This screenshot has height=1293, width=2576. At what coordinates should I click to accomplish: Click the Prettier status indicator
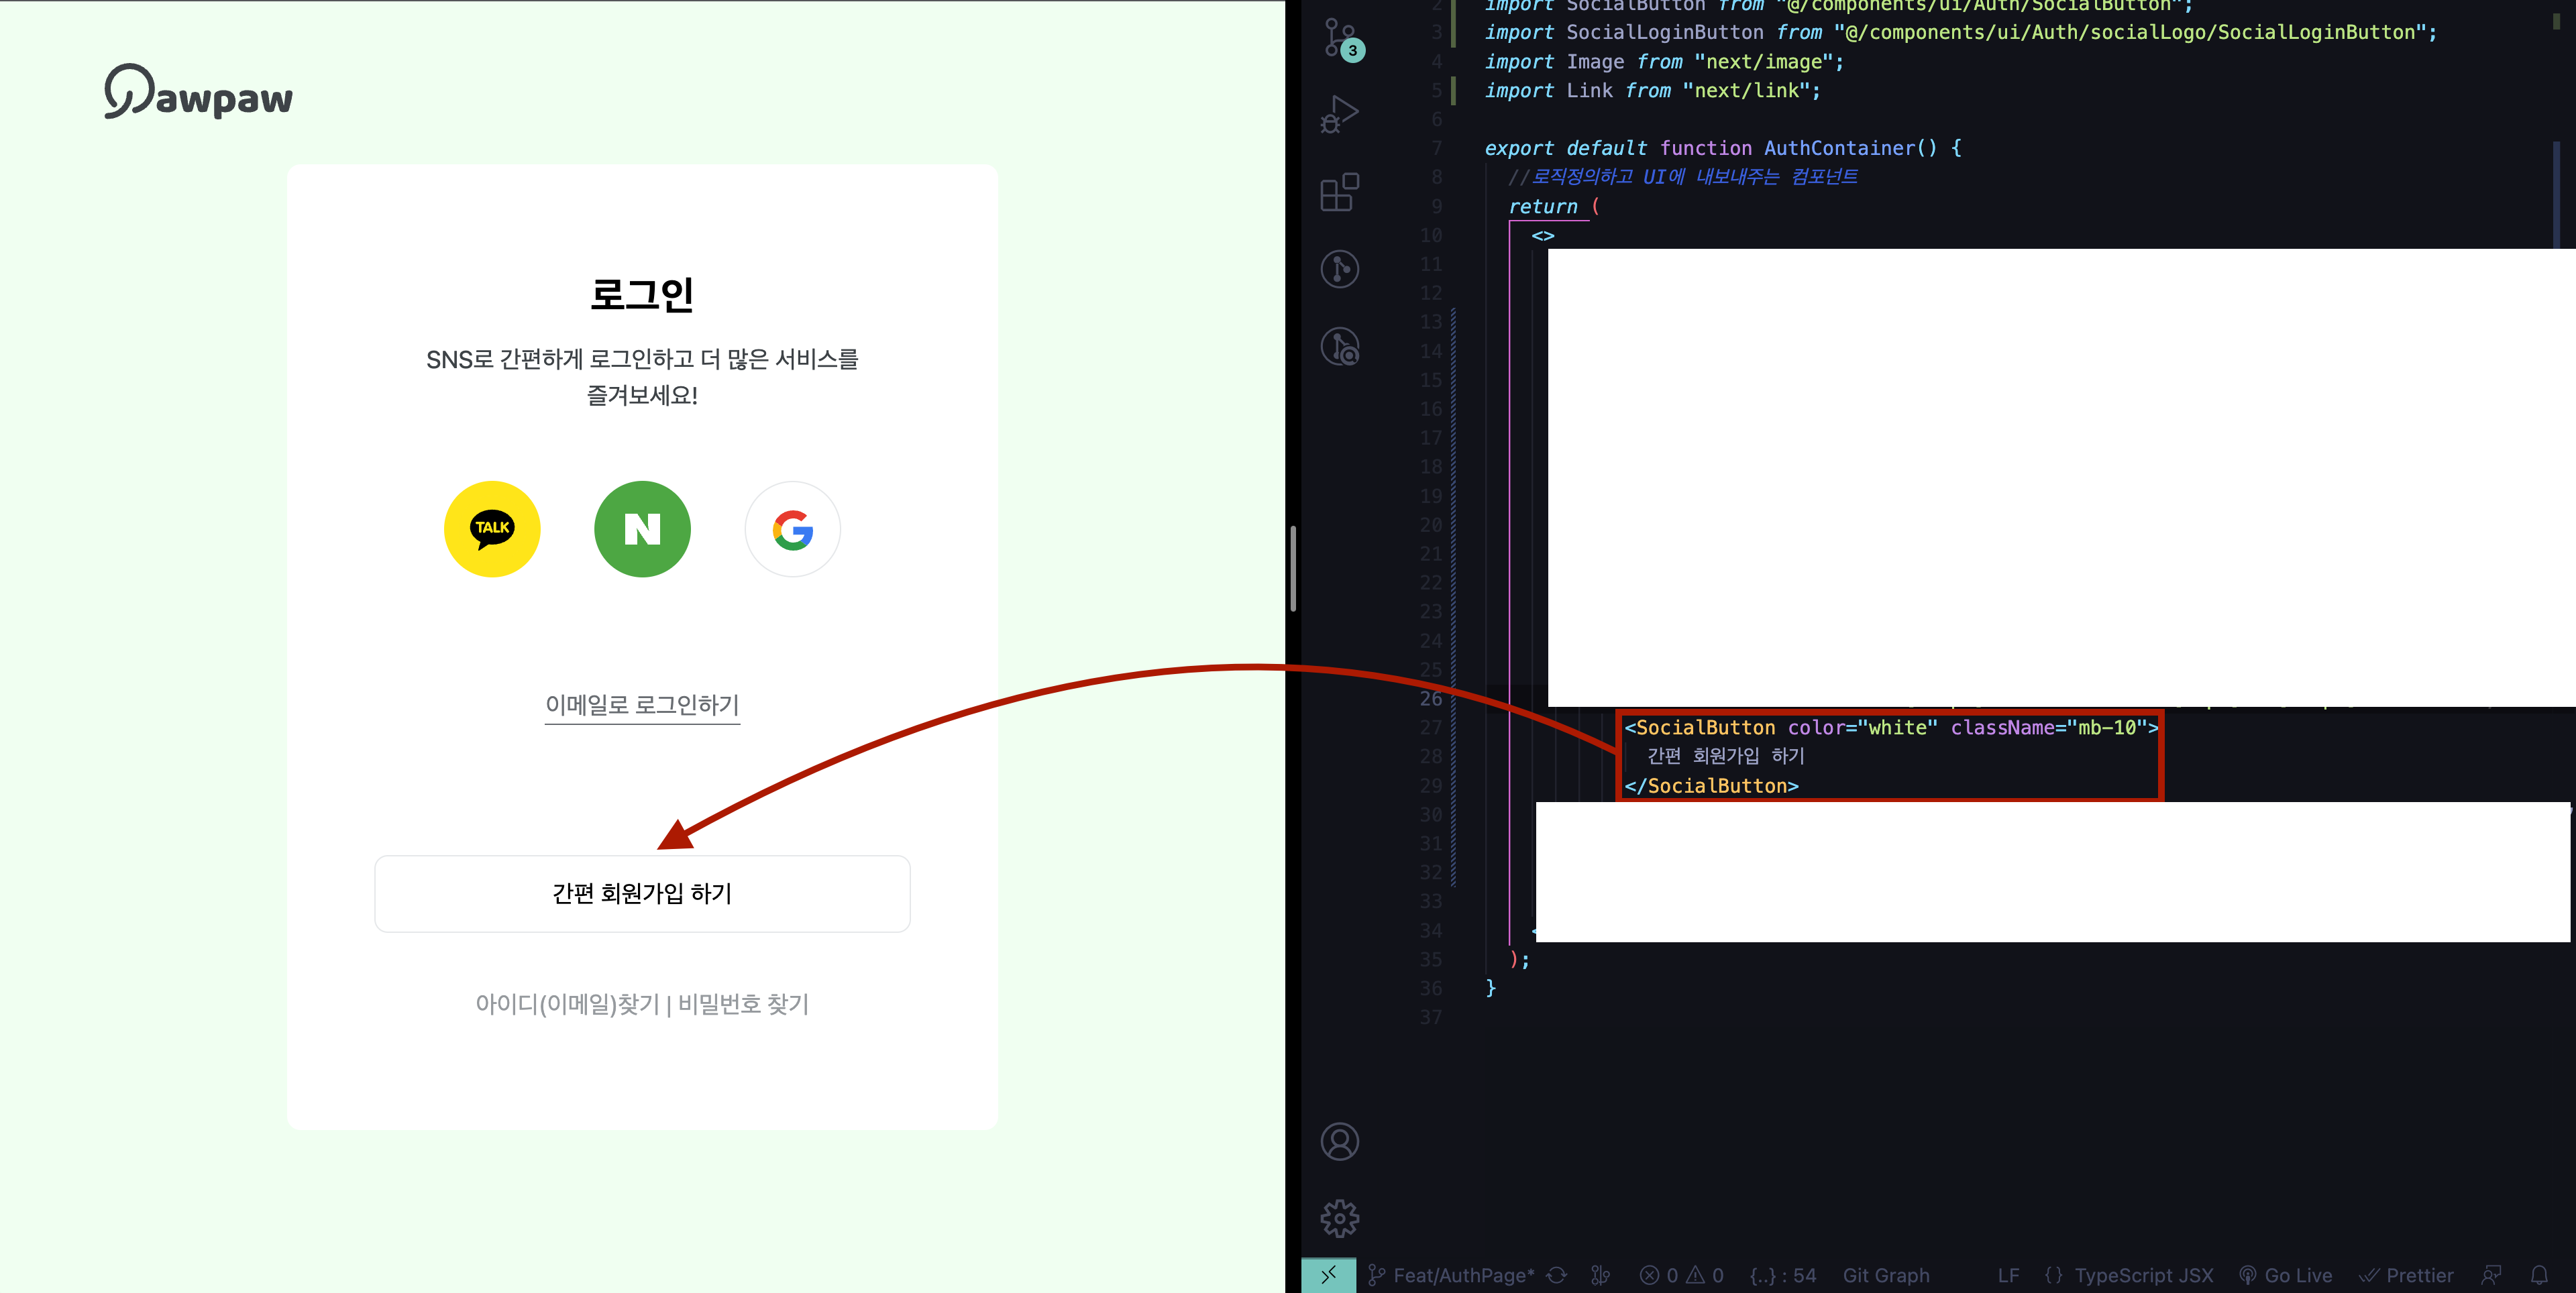(x=2406, y=1275)
